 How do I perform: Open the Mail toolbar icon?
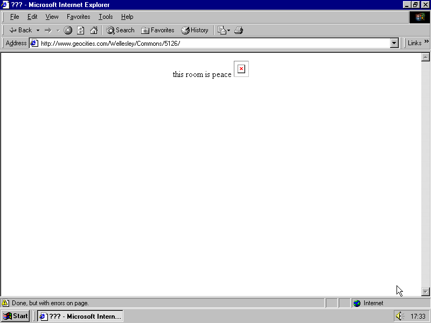click(x=221, y=30)
